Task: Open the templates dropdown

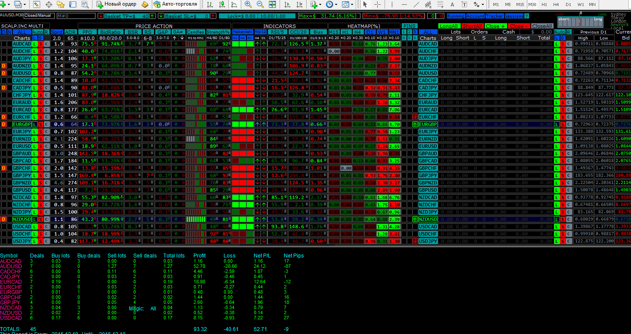Action: point(352,4)
